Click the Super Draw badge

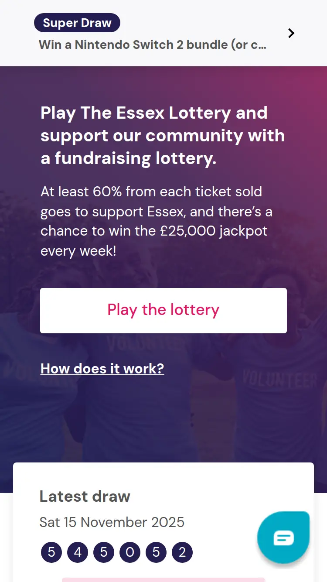pos(77,23)
